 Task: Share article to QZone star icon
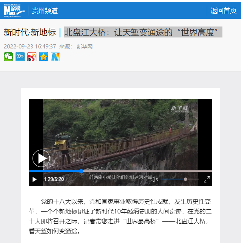tap(44, 57)
